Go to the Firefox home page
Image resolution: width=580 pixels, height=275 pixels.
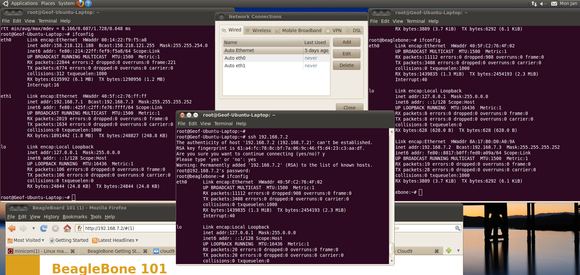click(x=67, y=228)
